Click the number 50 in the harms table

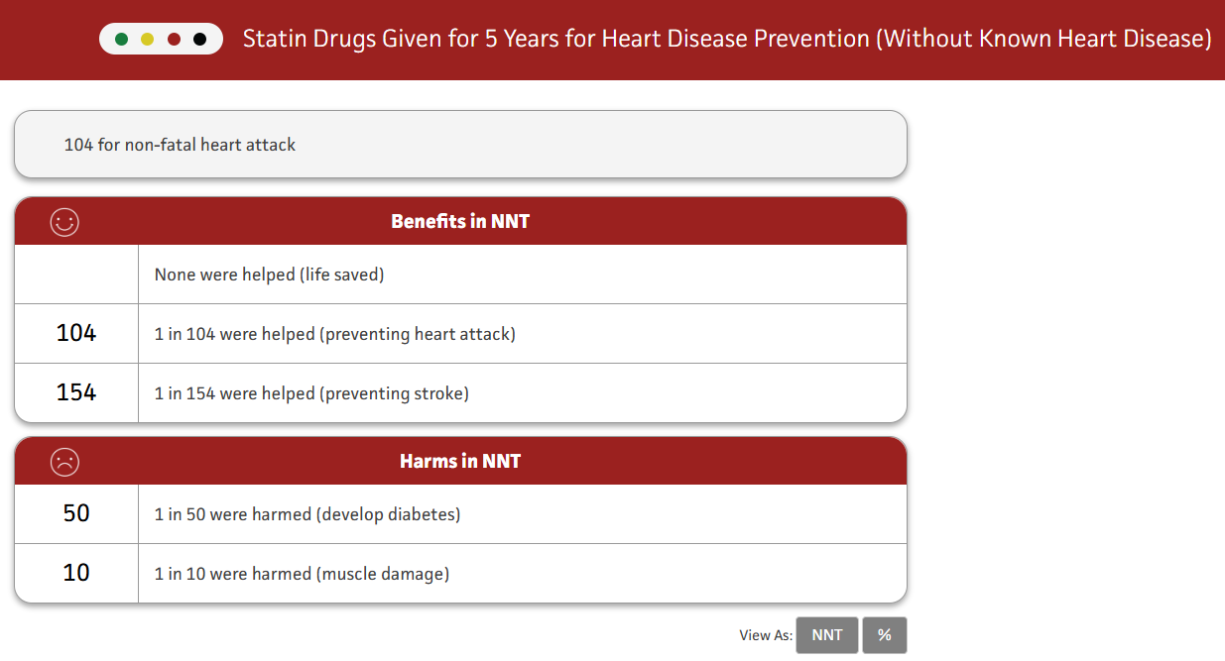coord(76,513)
